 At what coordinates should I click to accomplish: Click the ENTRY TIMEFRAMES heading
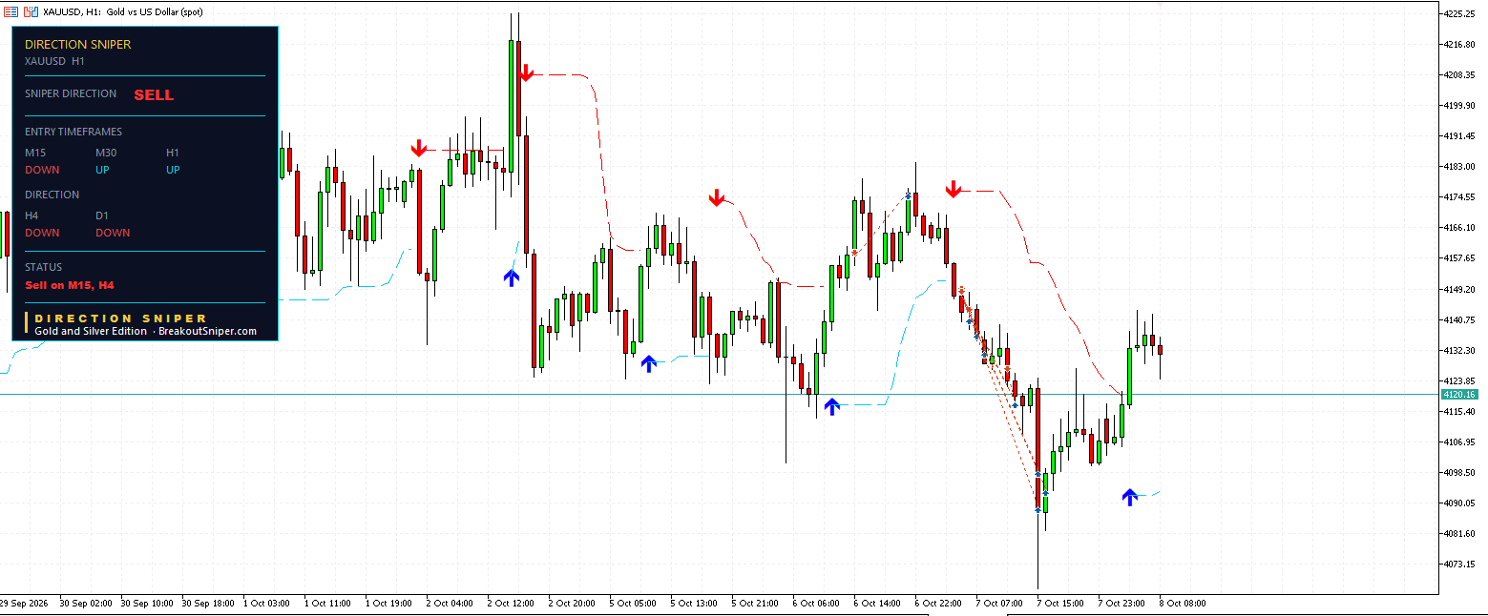pyautogui.click(x=73, y=132)
